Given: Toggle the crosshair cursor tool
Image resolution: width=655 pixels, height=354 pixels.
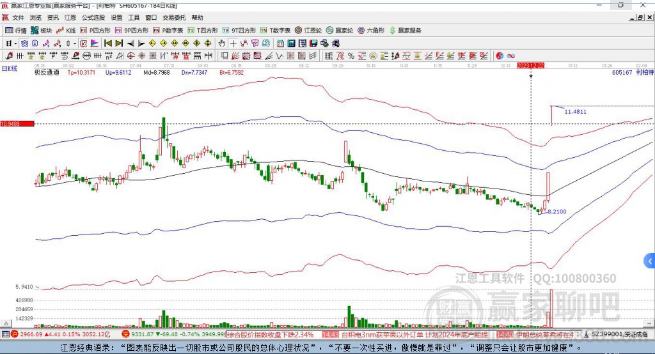Looking at the screenshot, I should tap(233, 43).
